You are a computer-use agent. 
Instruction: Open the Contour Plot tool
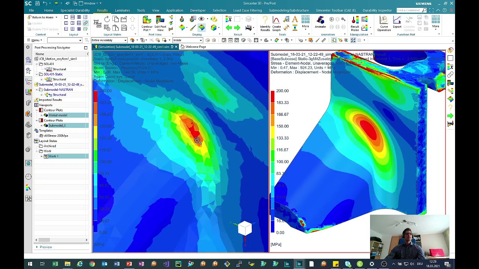coord(147,22)
